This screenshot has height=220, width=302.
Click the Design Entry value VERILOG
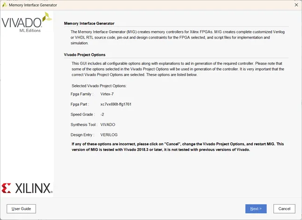coord(109,135)
